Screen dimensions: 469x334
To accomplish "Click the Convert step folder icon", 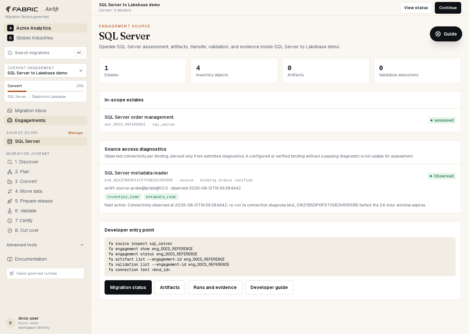I will 10,181.
